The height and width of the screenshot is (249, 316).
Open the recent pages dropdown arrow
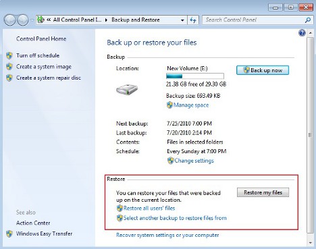coord(32,20)
